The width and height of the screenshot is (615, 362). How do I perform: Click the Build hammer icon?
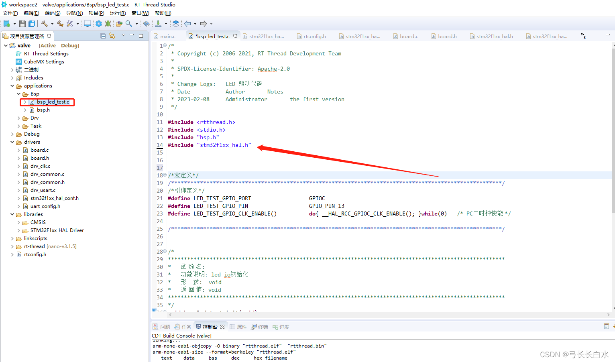(45, 24)
